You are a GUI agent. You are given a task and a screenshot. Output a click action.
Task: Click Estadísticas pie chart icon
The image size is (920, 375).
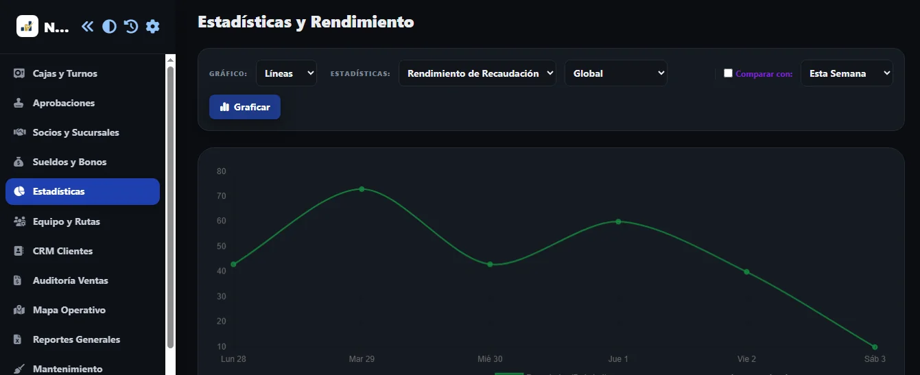pos(19,191)
